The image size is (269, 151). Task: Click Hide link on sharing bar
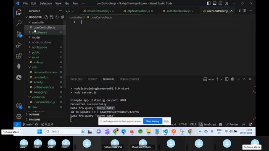pos(166,121)
